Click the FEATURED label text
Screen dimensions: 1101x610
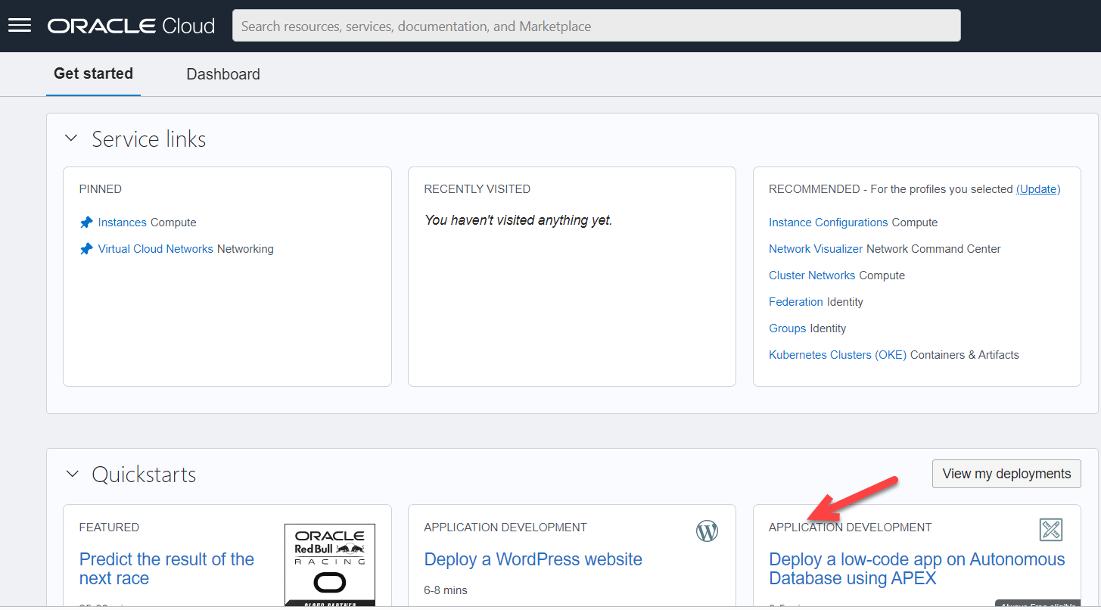coord(109,528)
